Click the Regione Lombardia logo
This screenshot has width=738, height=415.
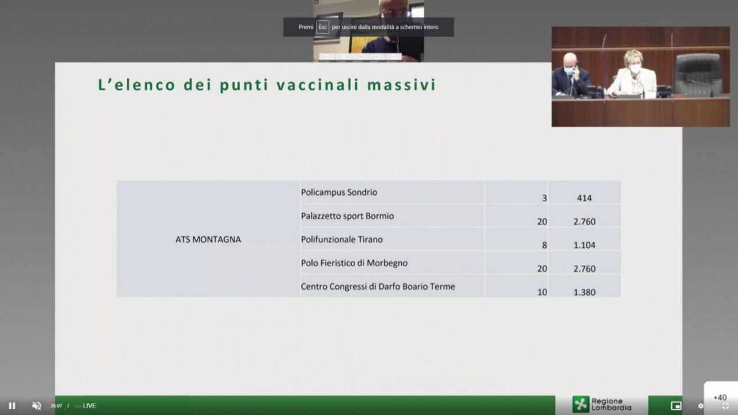coord(601,405)
